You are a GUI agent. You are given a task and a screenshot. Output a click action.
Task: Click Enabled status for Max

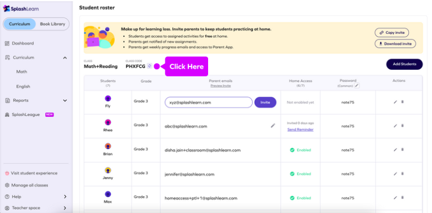(x=300, y=198)
